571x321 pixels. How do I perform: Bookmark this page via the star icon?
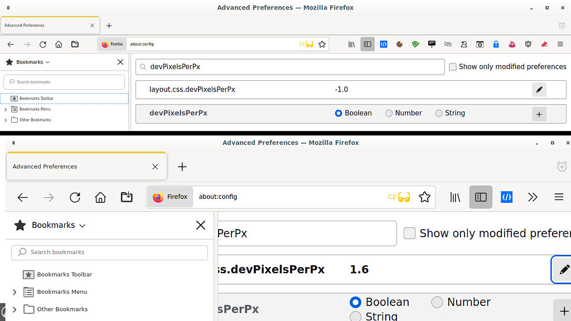pyautogui.click(x=322, y=43)
